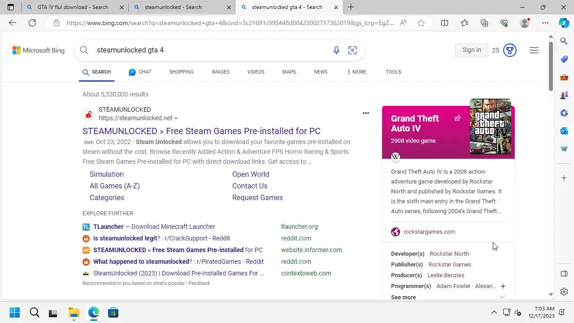Open Browser essentials heart icon
The width and height of the screenshot is (574, 323).
(x=504, y=23)
